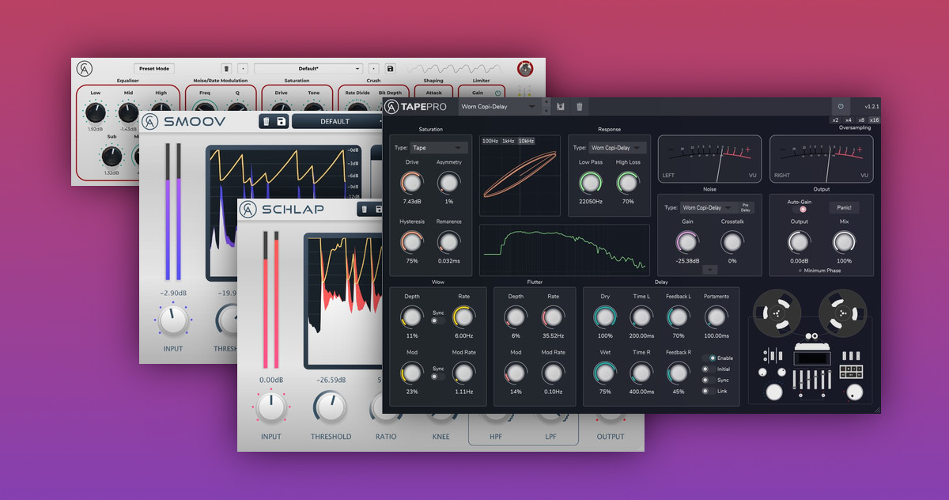Open the Worn Copi-Delay preset dropdown in TapePro header
This screenshot has height=500, width=949.
pos(499,106)
